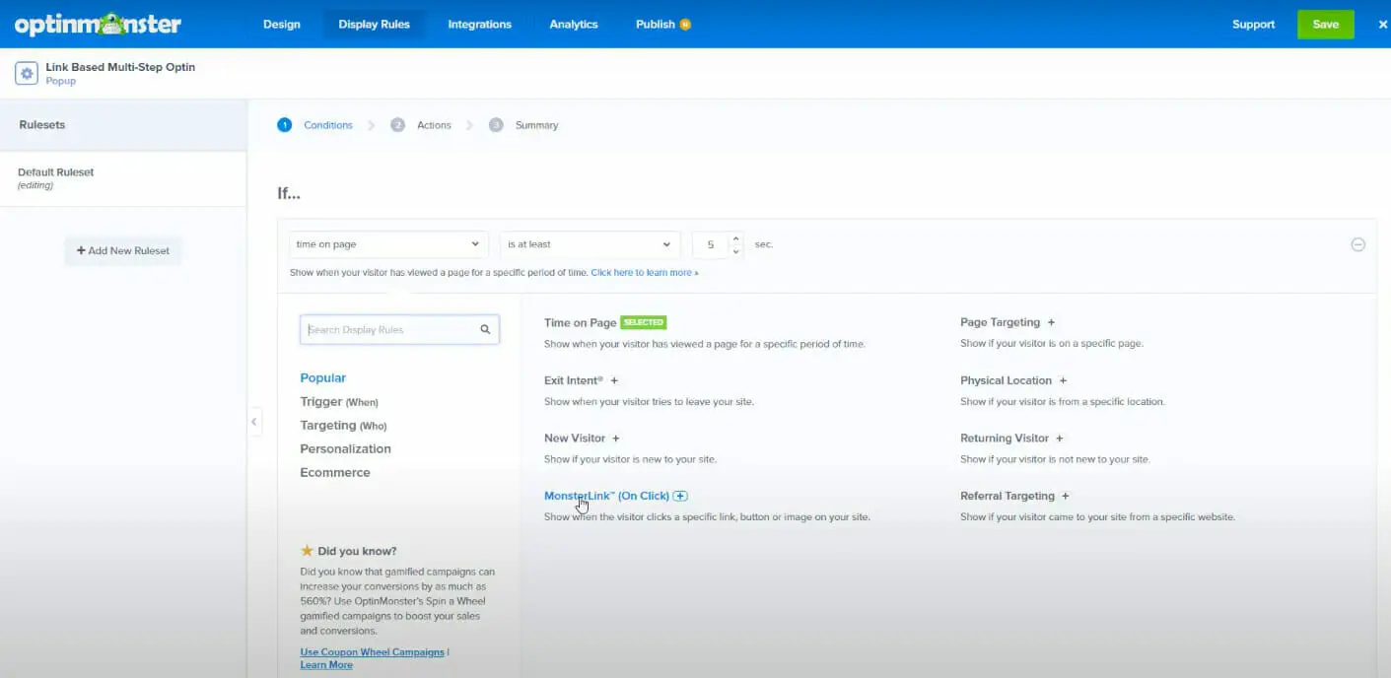
Task: Choose the Exit Intent rule title
Action: pos(574,380)
